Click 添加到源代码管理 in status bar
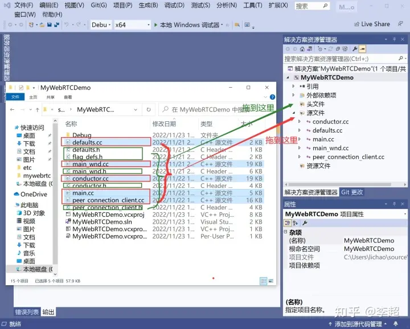The height and width of the screenshot is (329, 410). click(x=358, y=324)
